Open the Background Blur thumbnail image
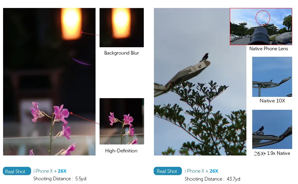 click(x=122, y=28)
